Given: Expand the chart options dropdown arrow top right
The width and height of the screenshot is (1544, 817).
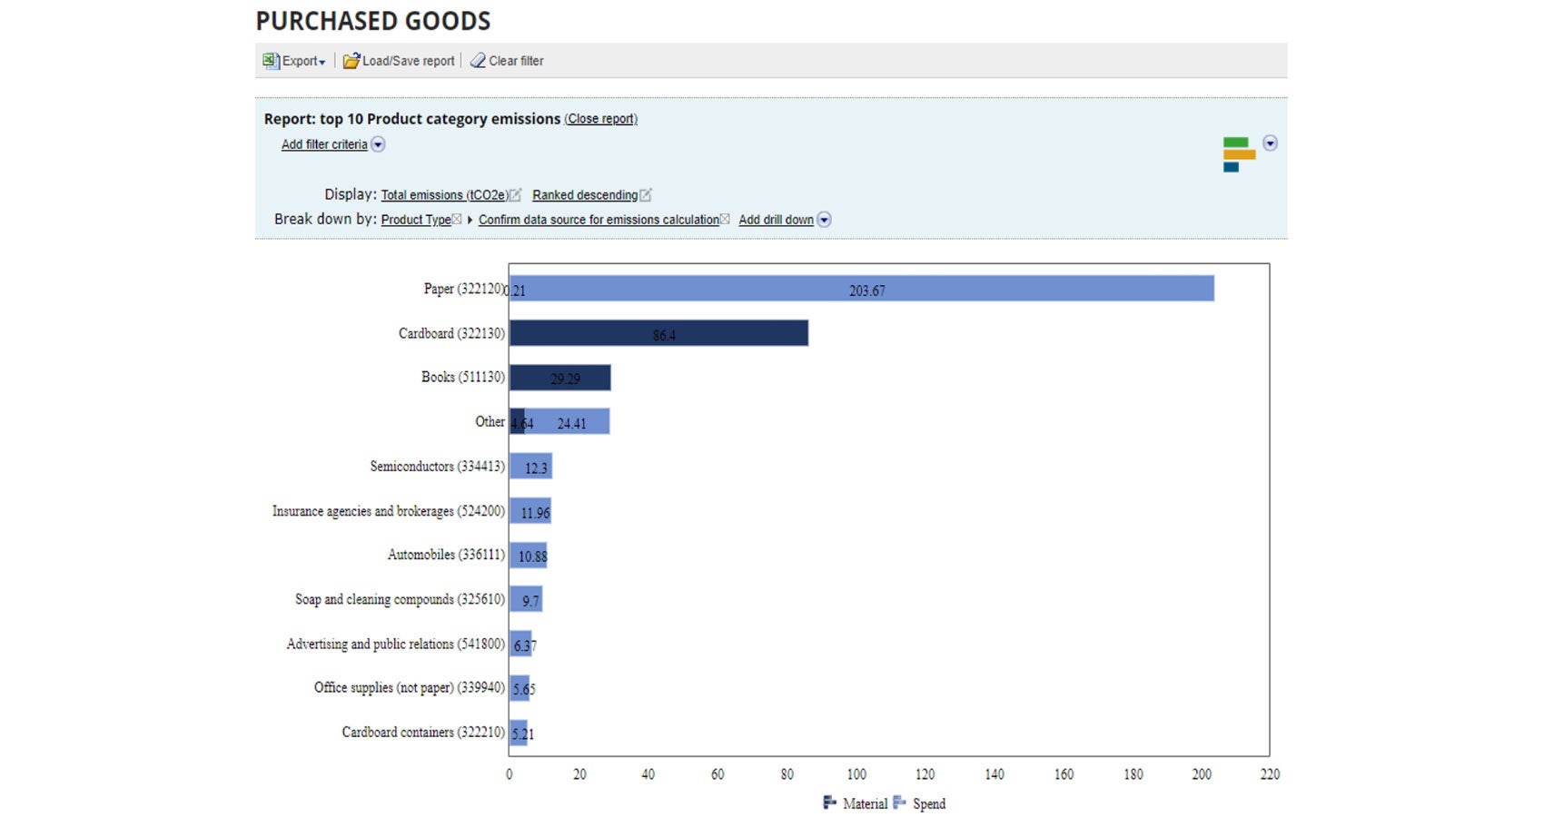Looking at the screenshot, I should [1271, 143].
